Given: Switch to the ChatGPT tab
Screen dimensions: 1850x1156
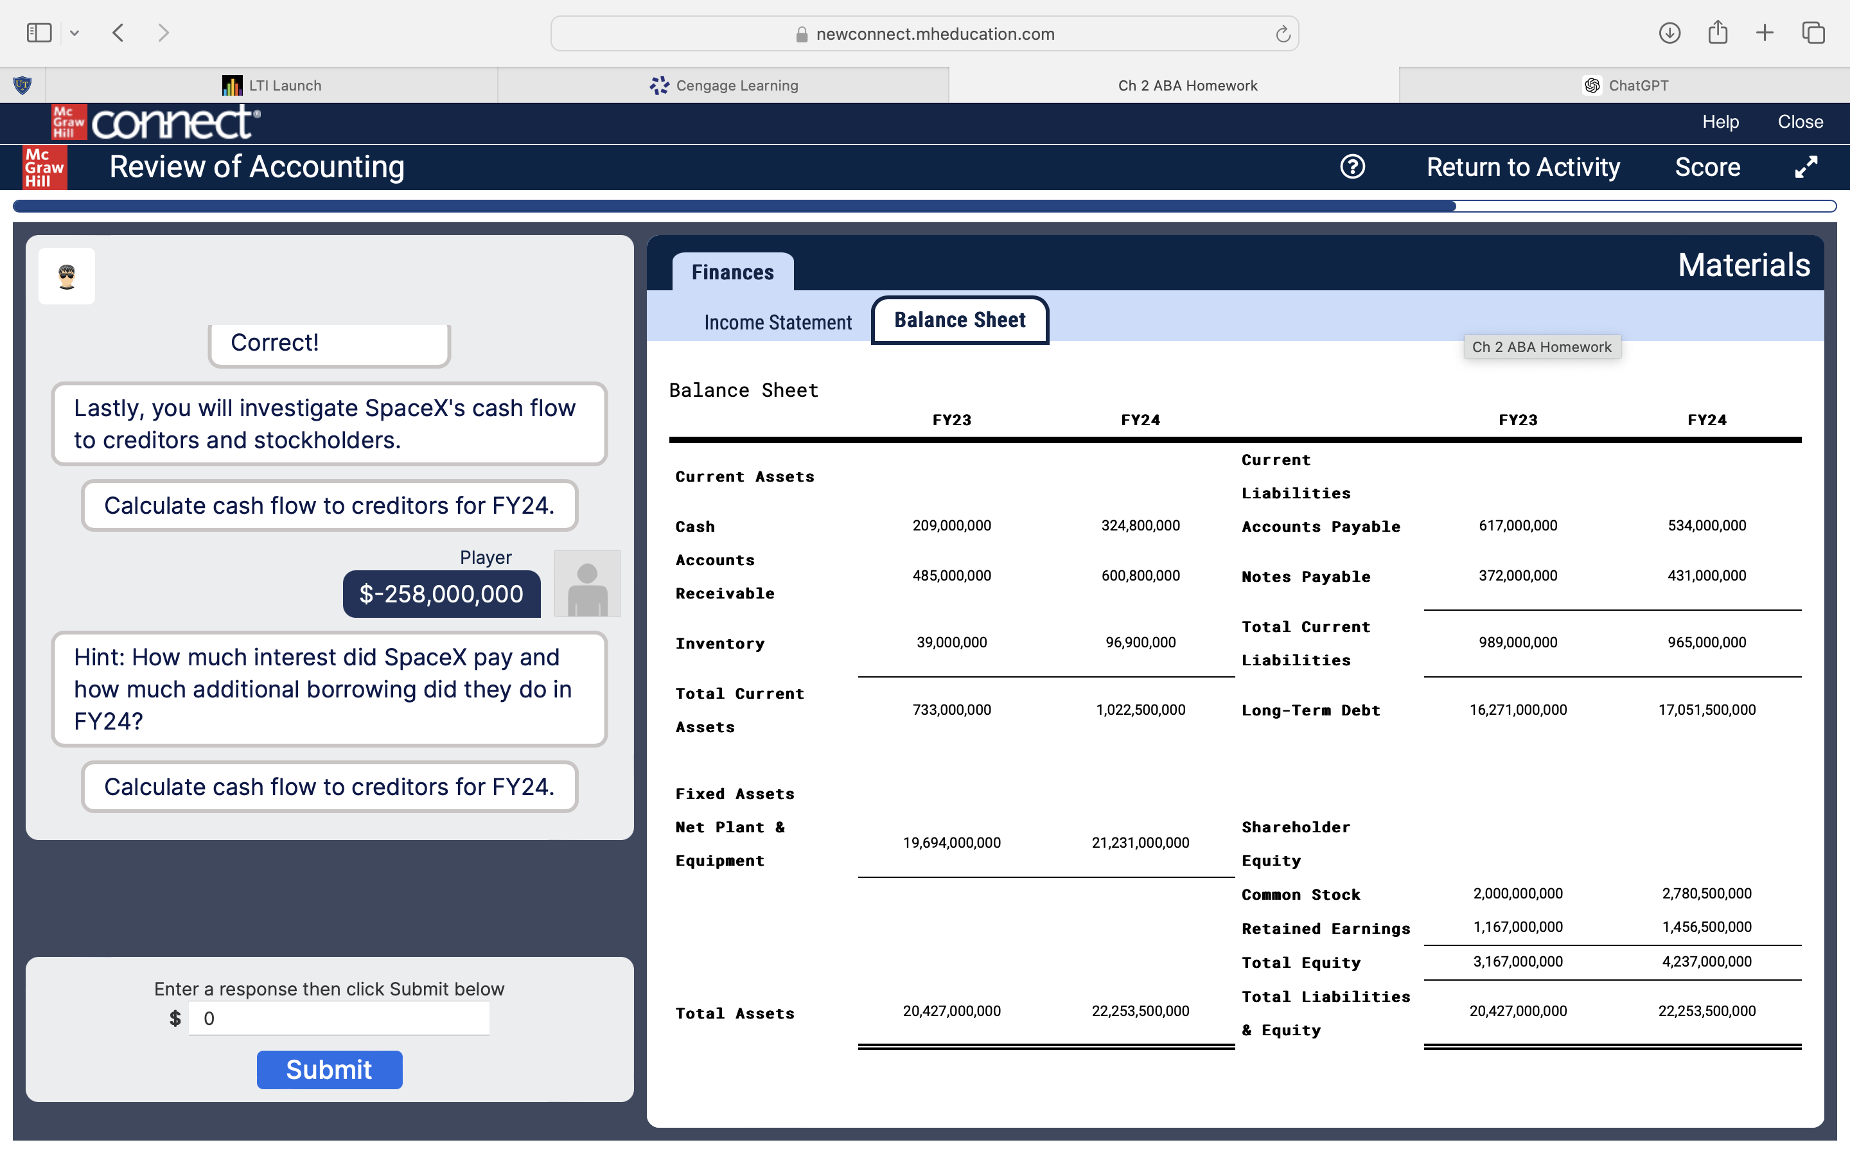Looking at the screenshot, I should click(1625, 85).
